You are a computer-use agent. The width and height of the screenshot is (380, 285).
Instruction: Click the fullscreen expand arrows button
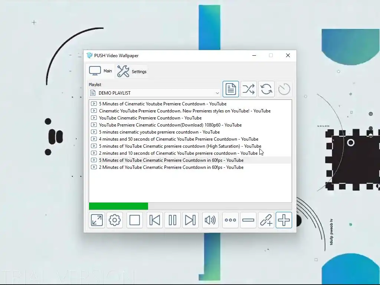(97, 220)
